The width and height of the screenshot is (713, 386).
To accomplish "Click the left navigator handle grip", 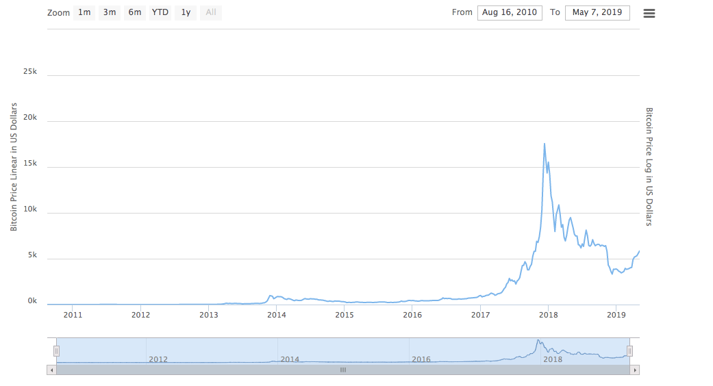I will tap(57, 351).
